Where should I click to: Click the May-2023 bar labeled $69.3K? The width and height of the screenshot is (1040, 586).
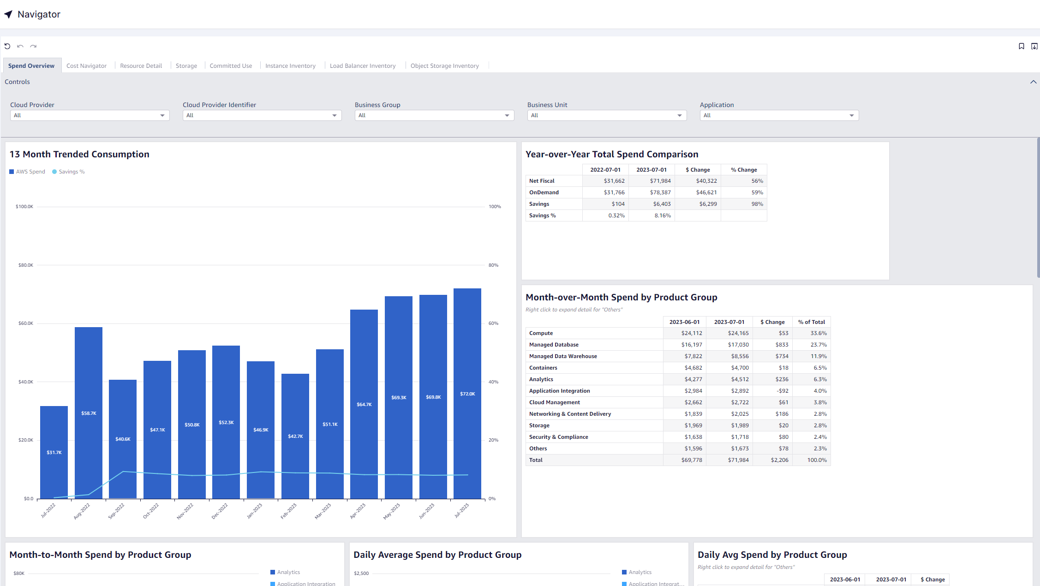399,397
